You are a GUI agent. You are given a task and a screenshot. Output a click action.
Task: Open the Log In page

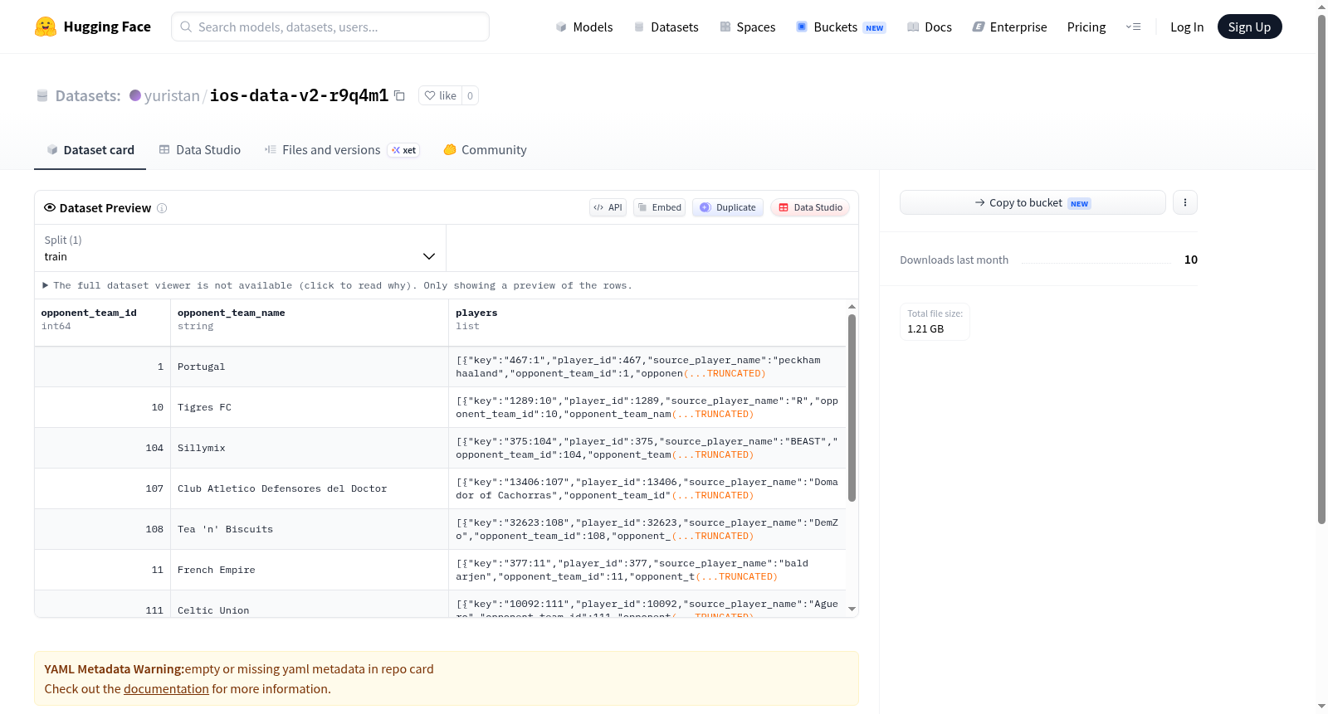[x=1187, y=27]
